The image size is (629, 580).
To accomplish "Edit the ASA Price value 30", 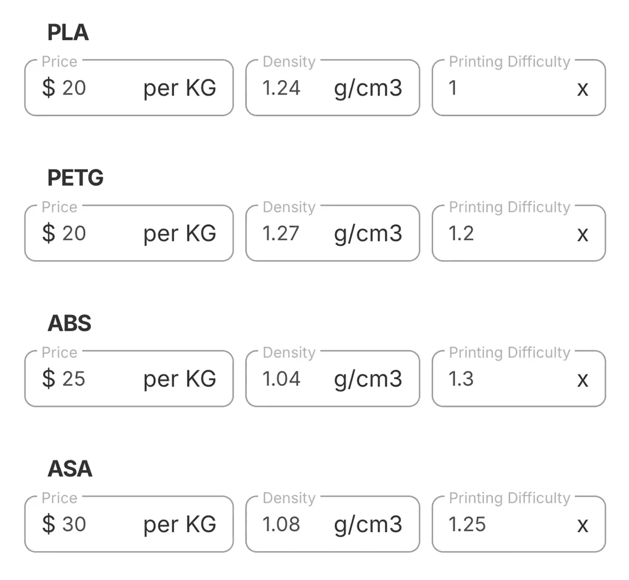I will pyautogui.click(x=95, y=524).
